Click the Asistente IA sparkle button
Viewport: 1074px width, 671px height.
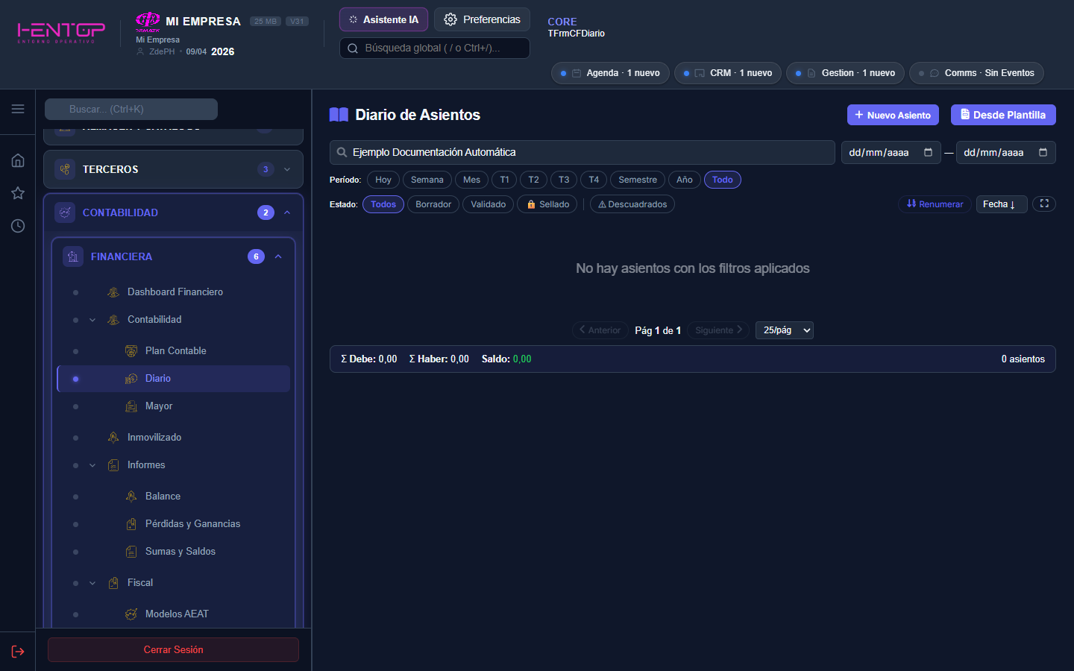(383, 19)
